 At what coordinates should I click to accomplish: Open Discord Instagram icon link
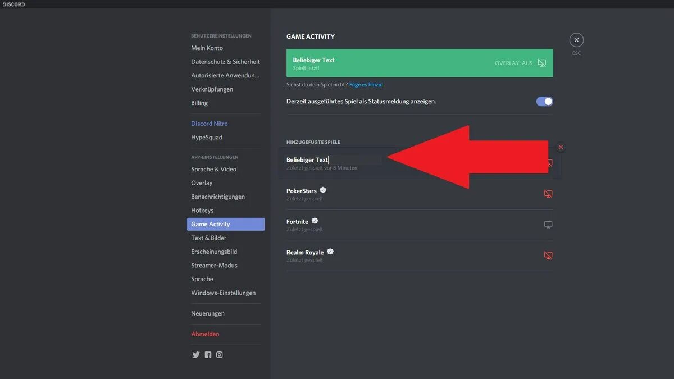pyautogui.click(x=220, y=355)
